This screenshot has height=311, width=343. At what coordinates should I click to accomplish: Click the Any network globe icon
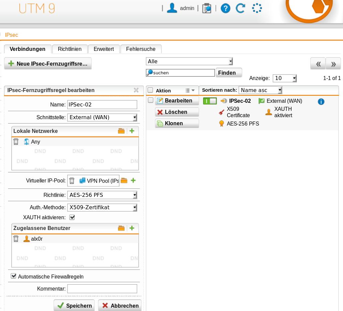[x=26, y=142]
